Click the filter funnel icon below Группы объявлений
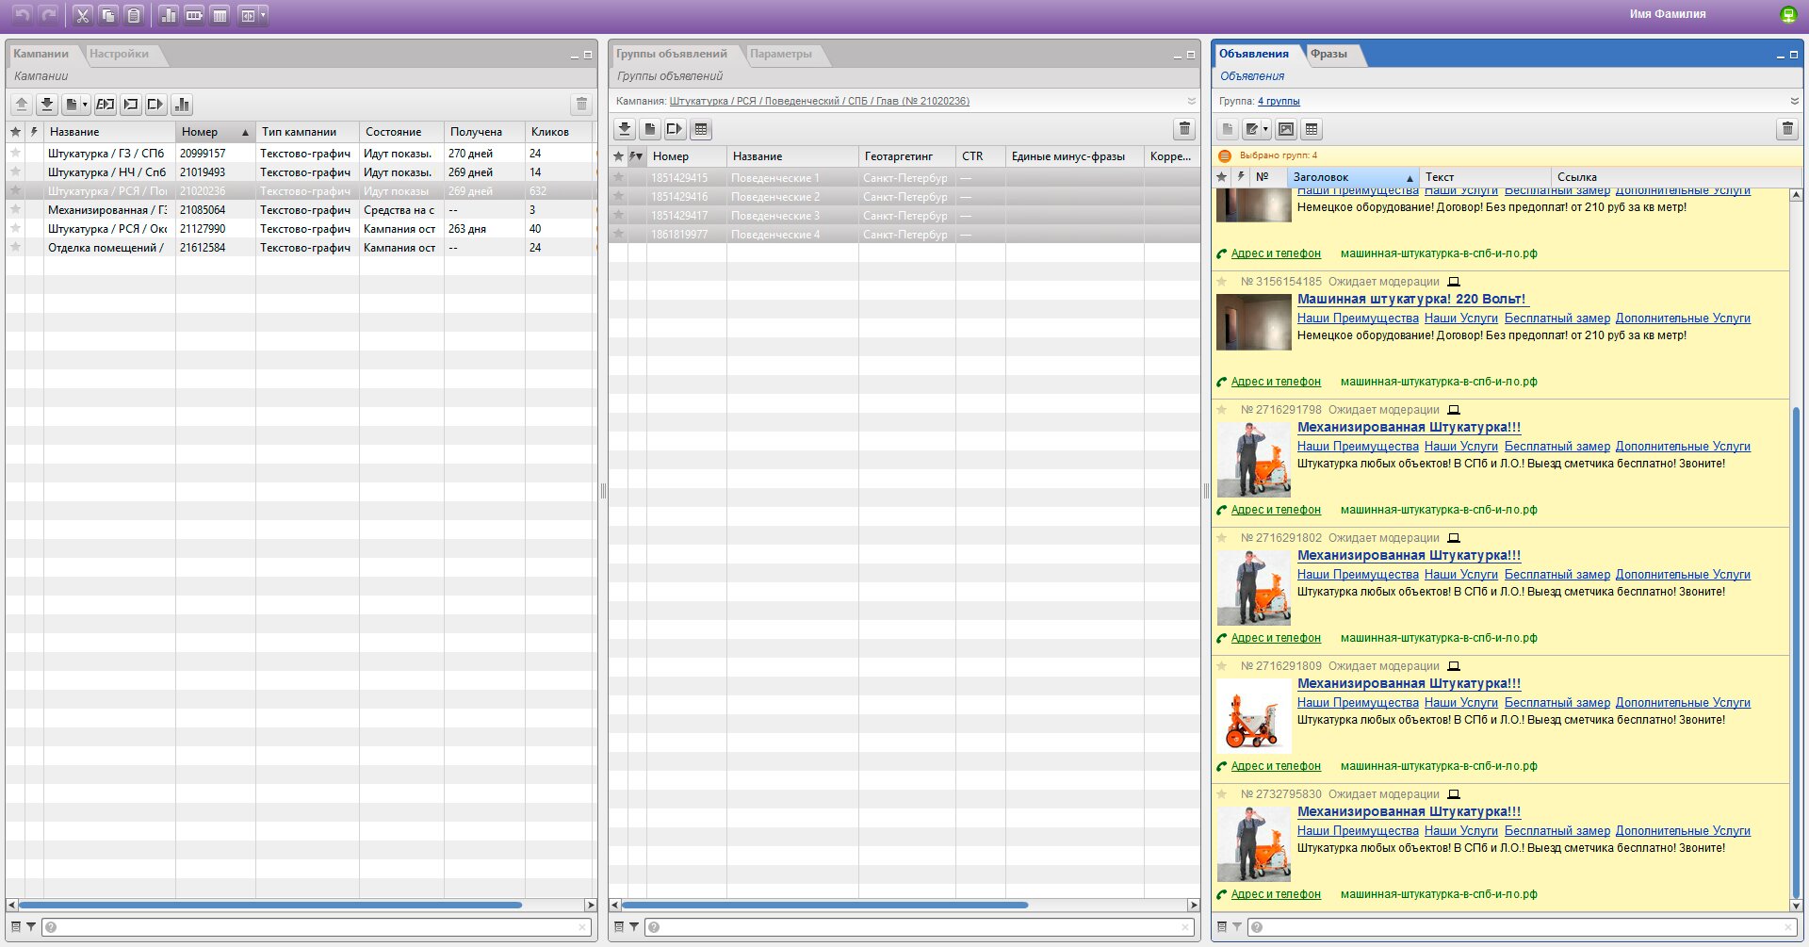Screen dimensions: 1809x947 click(634, 927)
